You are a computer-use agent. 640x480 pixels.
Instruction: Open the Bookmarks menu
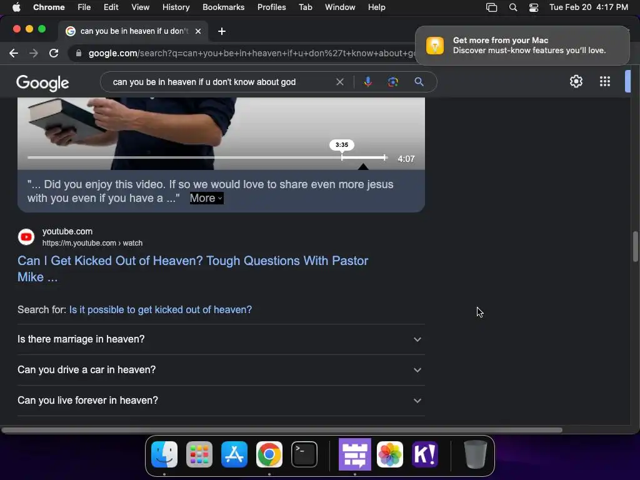(223, 7)
